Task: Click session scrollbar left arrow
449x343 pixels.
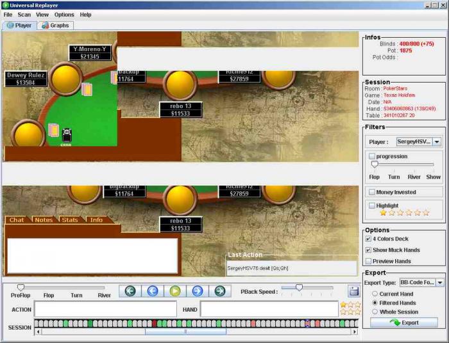Action: tap(38, 331)
